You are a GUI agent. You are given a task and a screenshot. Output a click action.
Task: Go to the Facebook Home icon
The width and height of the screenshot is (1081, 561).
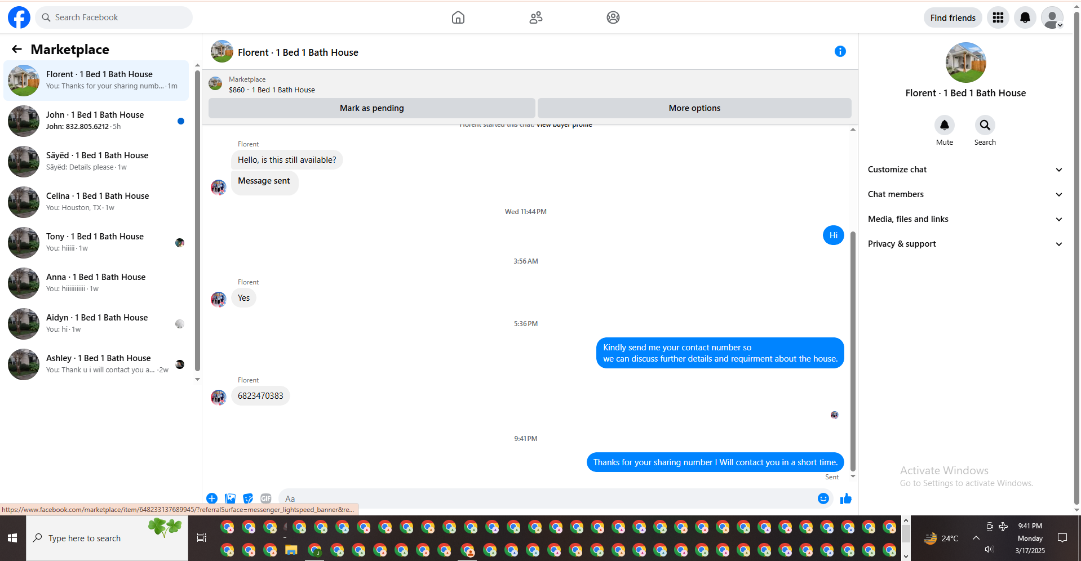click(458, 17)
